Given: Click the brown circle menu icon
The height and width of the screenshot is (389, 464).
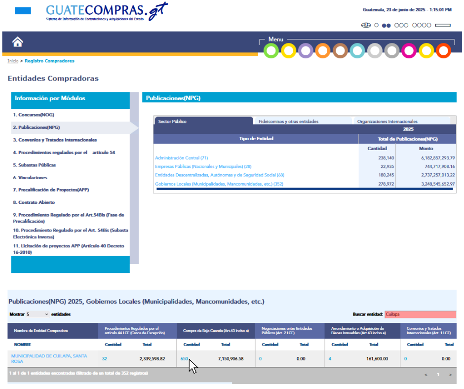Looking at the screenshot, I should [340, 51].
